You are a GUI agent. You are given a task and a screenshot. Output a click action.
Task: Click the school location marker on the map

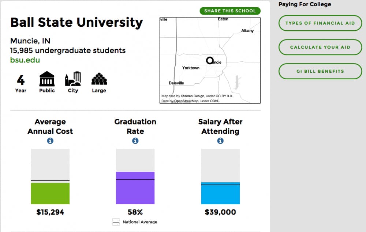click(x=210, y=60)
